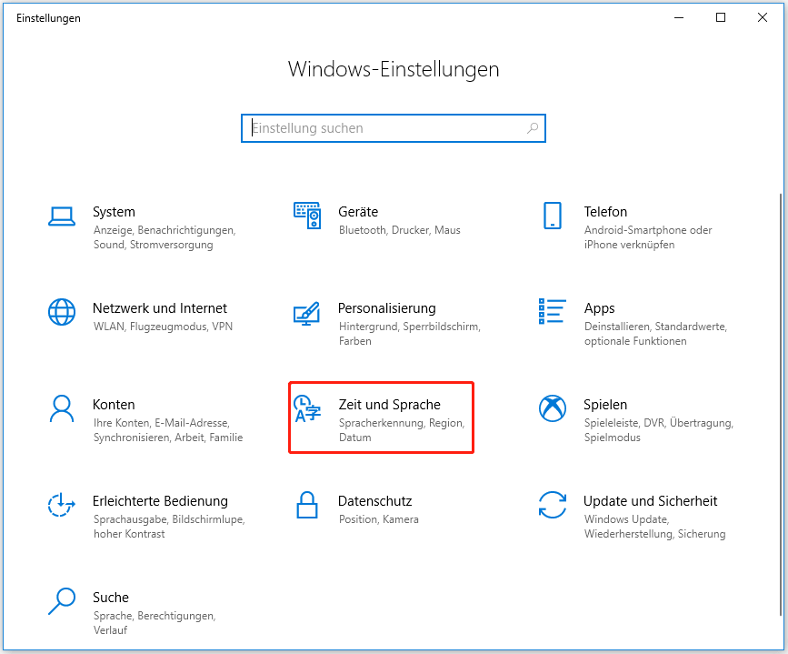Open the Suche category title

pos(111,598)
